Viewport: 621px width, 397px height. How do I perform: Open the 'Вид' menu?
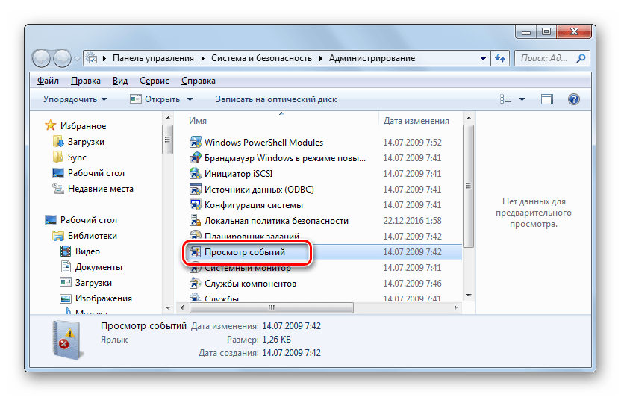point(120,81)
